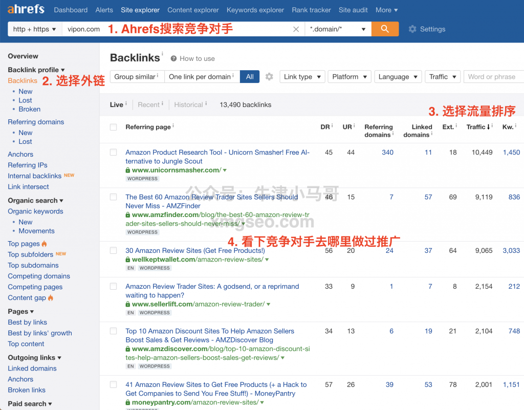The image size is (524, 410).
Task: Click referring domains value 340
Action: pyautogui.click(x=388, y=153)
